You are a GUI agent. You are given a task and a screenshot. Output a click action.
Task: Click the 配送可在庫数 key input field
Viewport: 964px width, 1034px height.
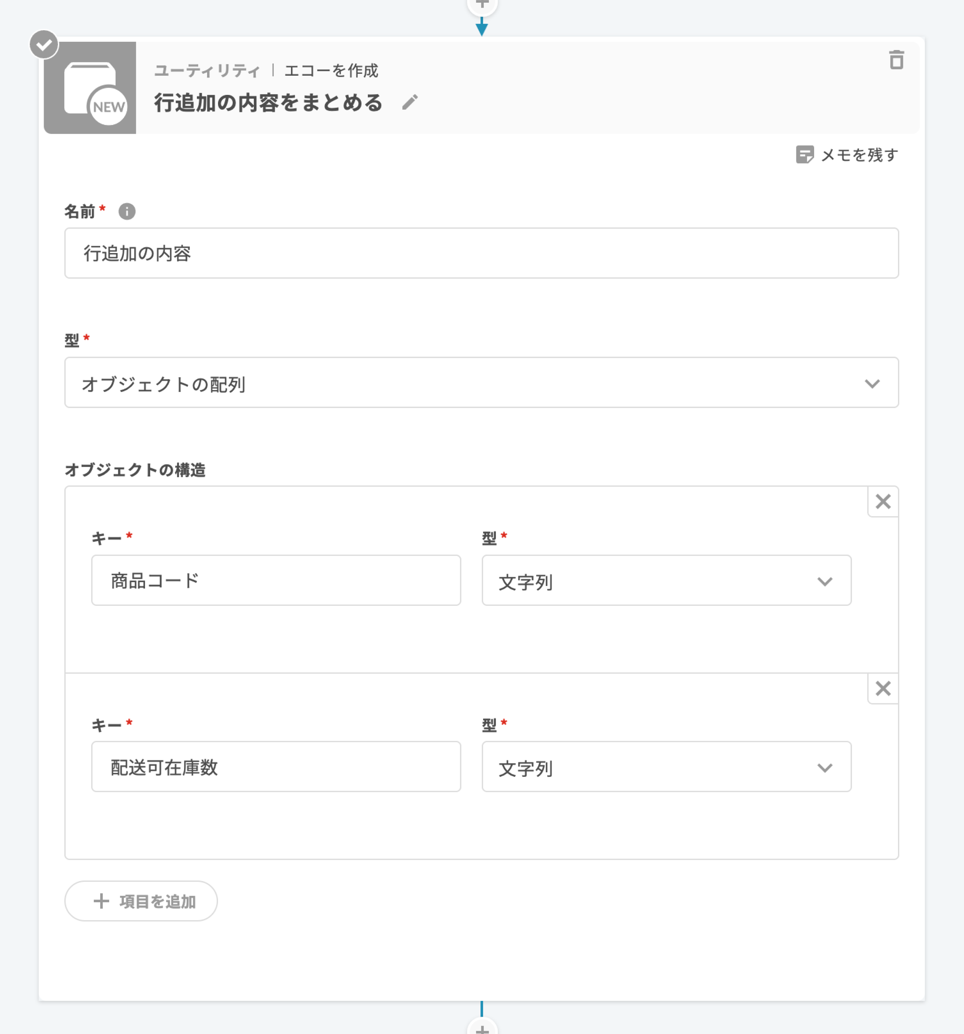tap(276, 767)
